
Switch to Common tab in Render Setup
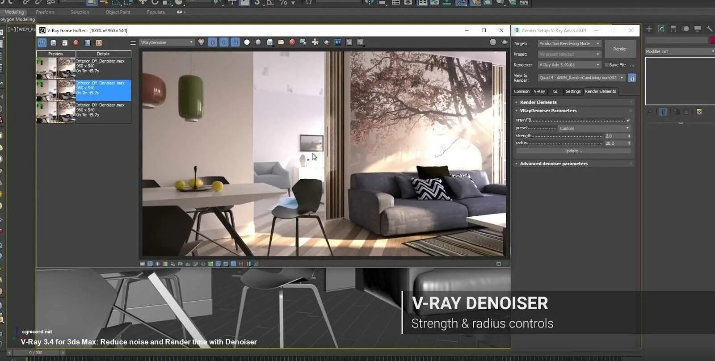(522, 92)
